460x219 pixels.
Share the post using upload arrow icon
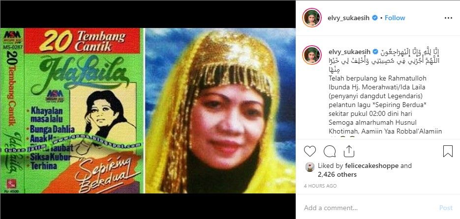349,151
